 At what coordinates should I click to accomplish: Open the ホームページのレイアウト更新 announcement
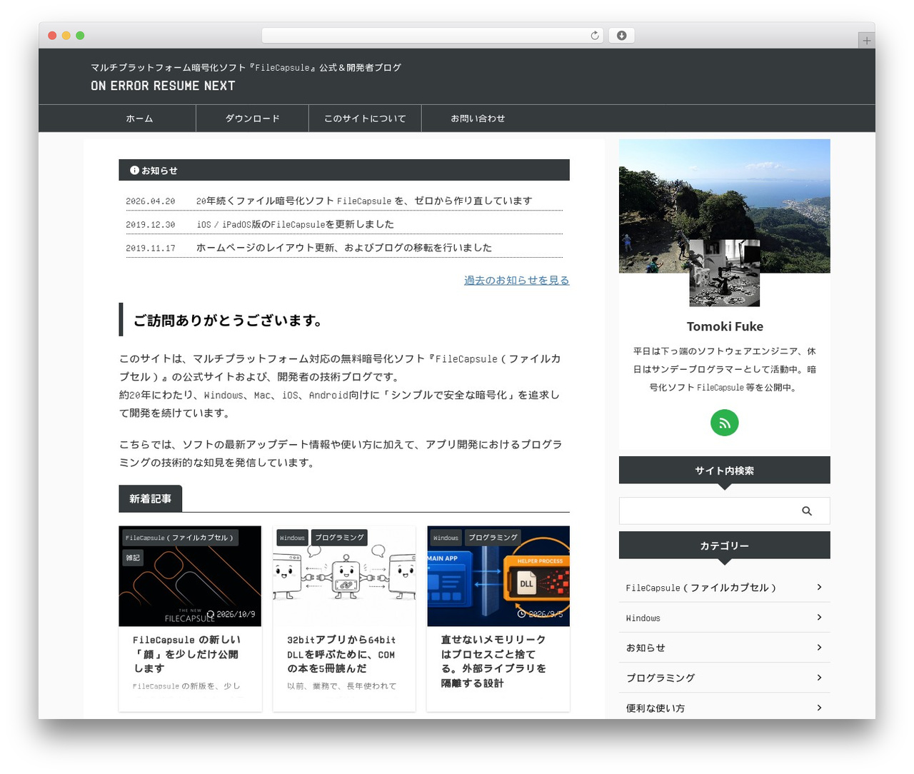point(344,248)
